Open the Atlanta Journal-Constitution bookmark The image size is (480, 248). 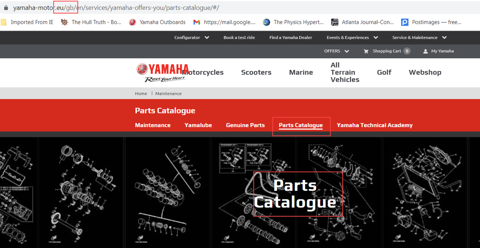[363, 22]
